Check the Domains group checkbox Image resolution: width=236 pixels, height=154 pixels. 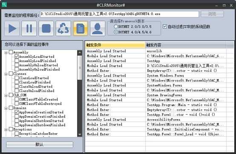pos(11,108)
